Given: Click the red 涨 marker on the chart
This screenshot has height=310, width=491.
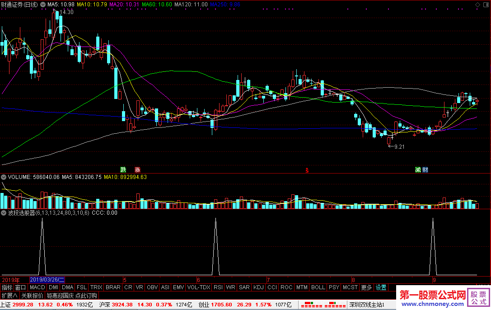Looking at the screenshot, I should tap(137, 170).
